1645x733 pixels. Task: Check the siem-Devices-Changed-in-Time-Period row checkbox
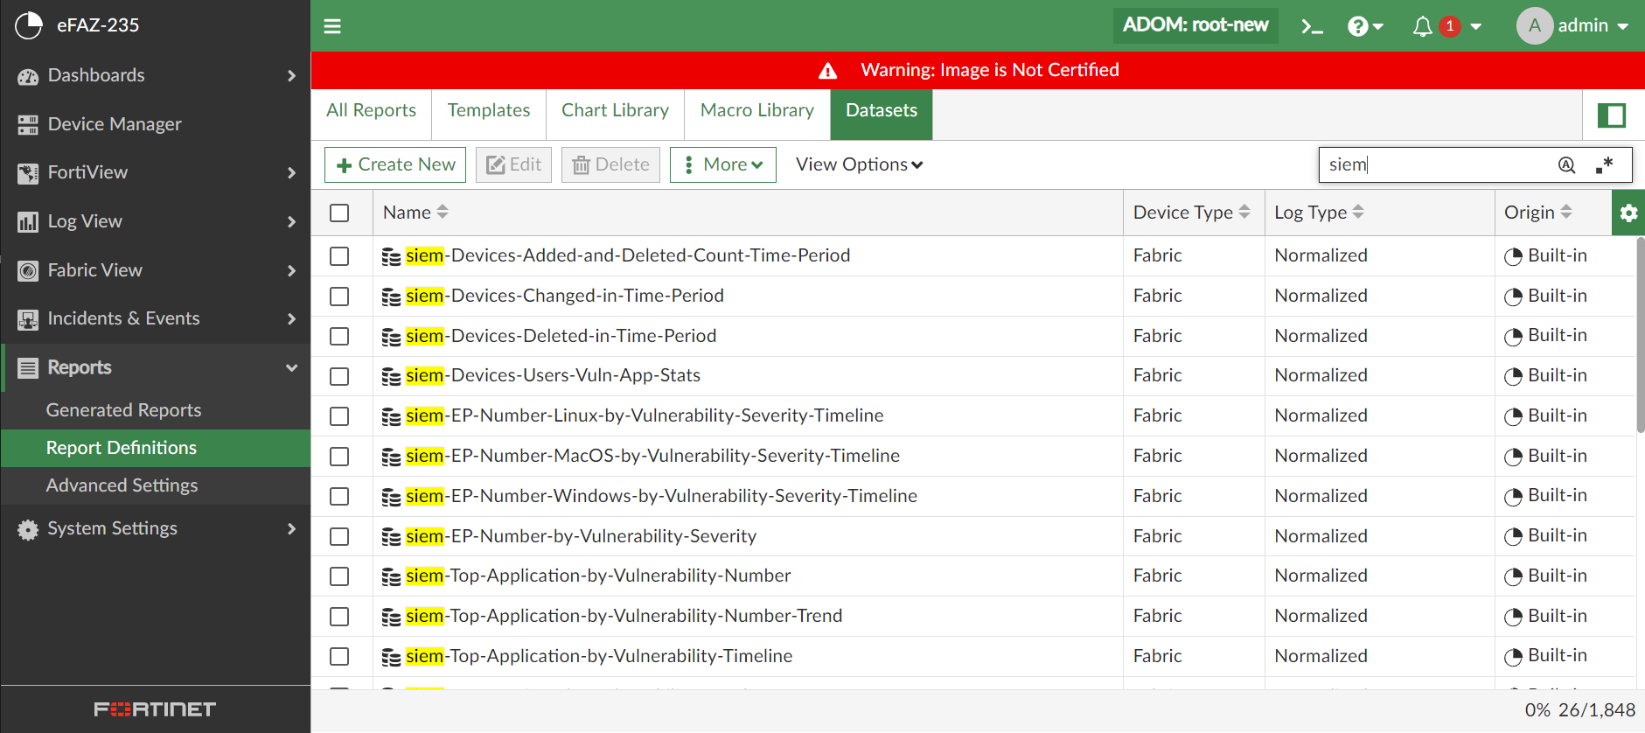tap(339, 297)
